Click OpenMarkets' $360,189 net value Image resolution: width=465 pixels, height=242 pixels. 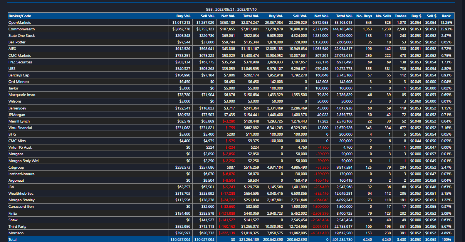pos(227,23)
